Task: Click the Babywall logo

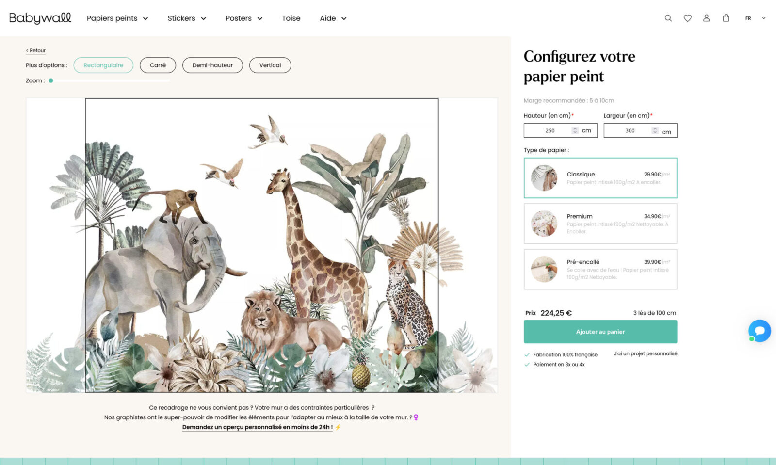Action: click(40, 18)
